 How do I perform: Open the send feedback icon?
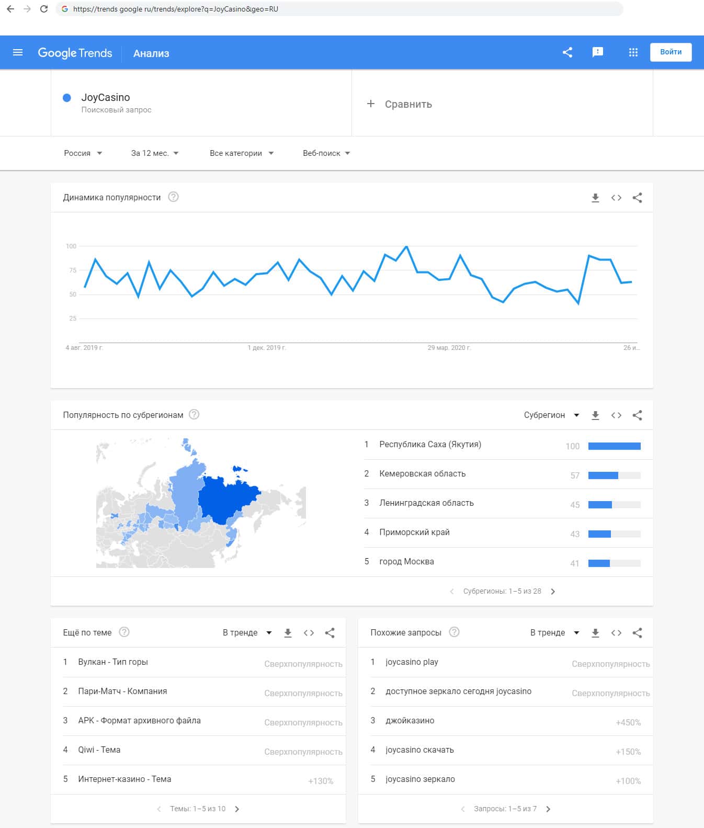click(x=598, y=52)
